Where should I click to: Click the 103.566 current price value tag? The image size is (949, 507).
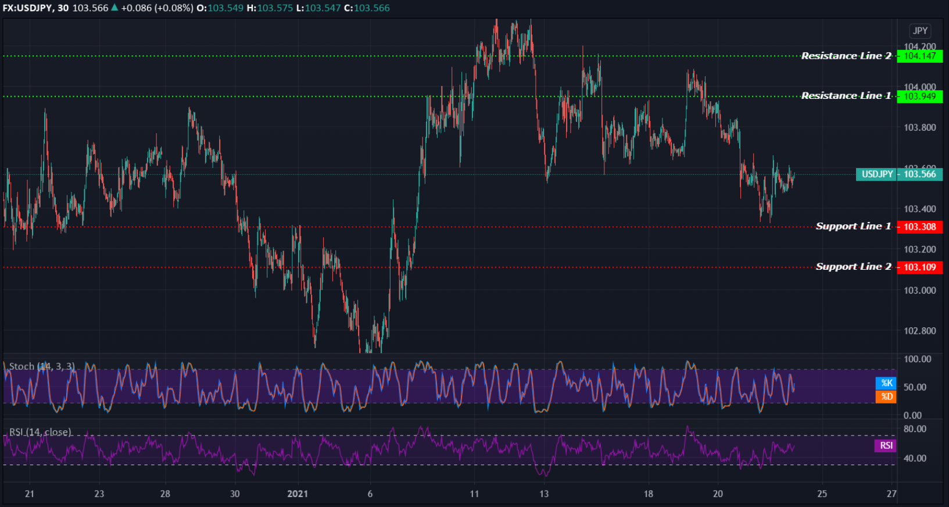pos(920,174)
